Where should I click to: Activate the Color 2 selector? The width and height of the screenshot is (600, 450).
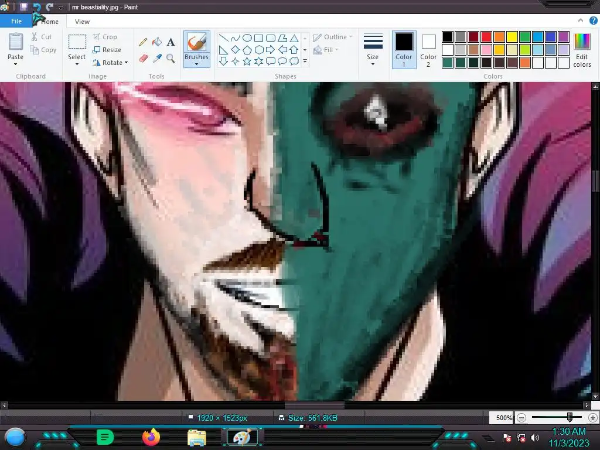[428, 50]
